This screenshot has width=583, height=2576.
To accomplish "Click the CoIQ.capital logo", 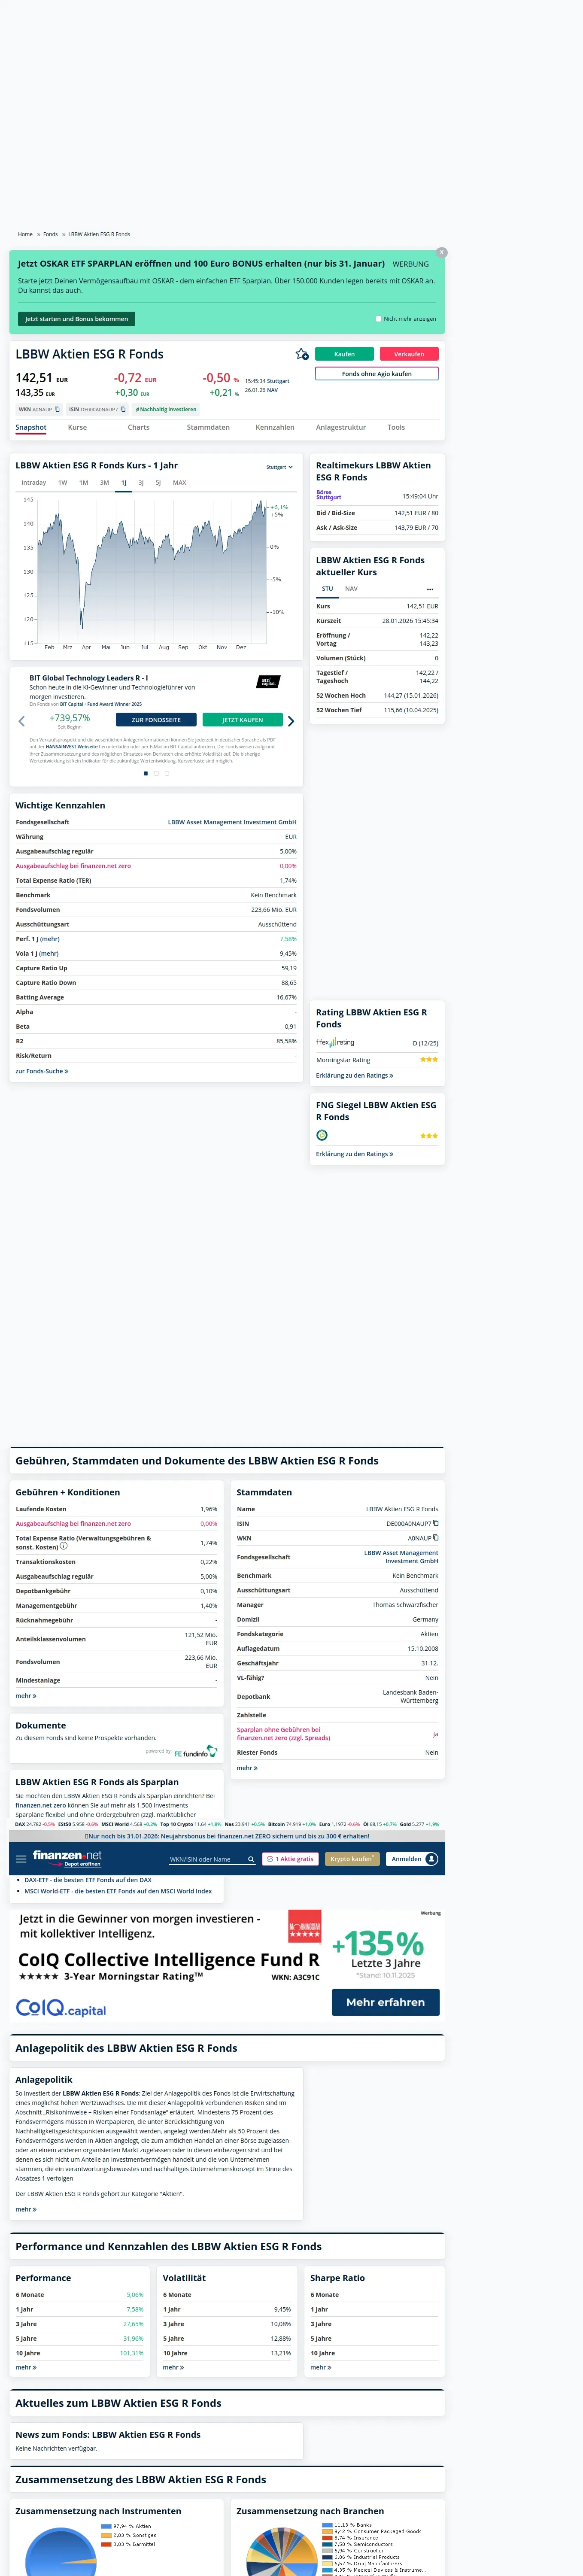I will click(x=61, y=2007).
